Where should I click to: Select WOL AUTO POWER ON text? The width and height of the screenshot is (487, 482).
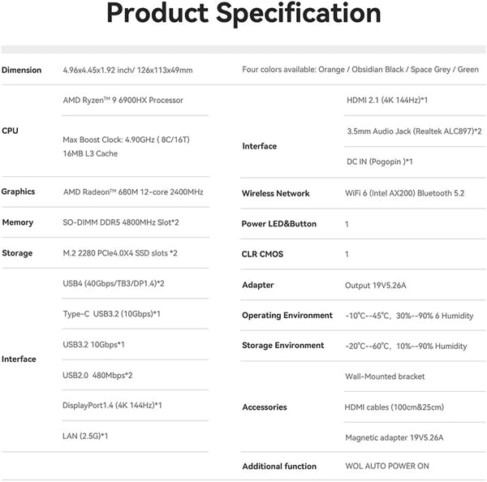tap(387, 466)
